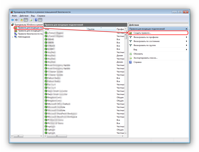Collapse the Правила для входящих подключений actions section
199x152 pixels.
pyautogui.click(x=186, y=29)
